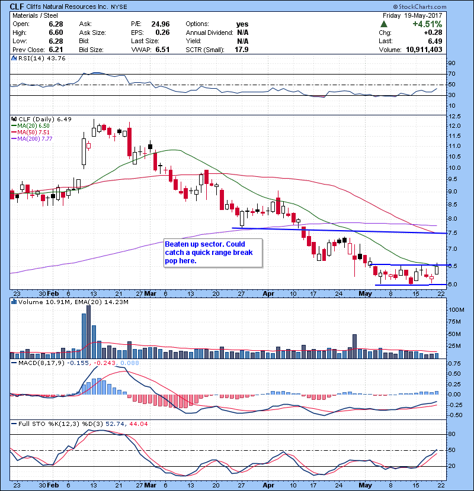Click the Options value yes
Screen dimensions: 474x491
click(242, 24)
